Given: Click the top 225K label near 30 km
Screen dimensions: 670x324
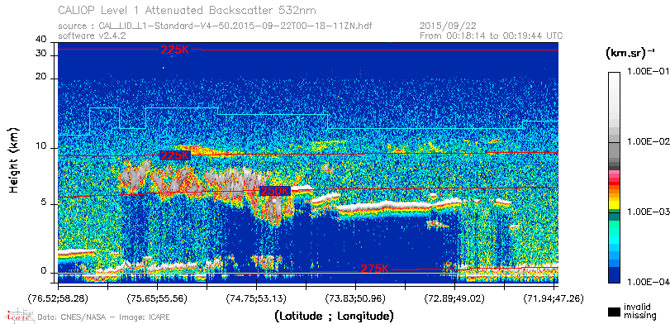Looking at the screenshot, I should pos(175,50).
